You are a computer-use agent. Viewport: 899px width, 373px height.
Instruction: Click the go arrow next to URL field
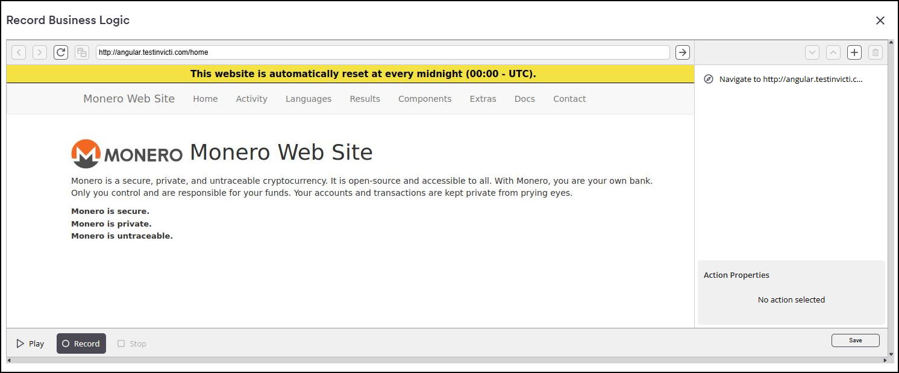point(682,52)
